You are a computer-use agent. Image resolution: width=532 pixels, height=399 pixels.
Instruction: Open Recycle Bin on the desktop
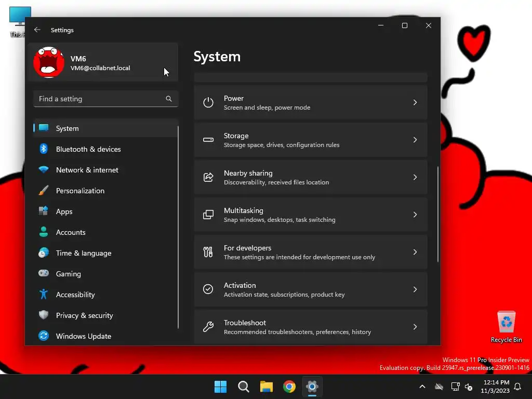click(506, 327)
